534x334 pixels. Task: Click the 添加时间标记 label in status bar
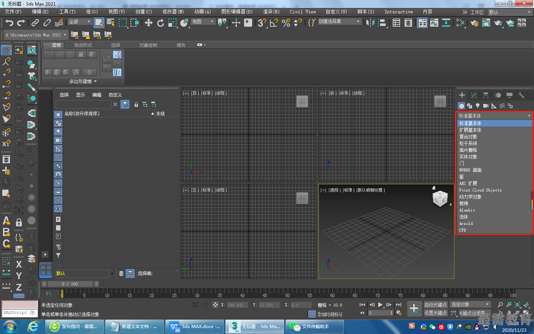point(330,314)
